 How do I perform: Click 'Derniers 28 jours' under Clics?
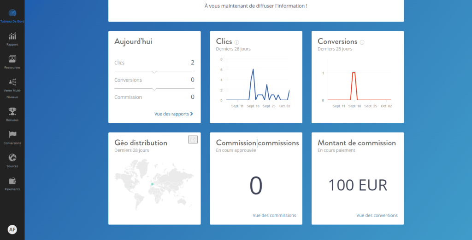pos(233,49)
